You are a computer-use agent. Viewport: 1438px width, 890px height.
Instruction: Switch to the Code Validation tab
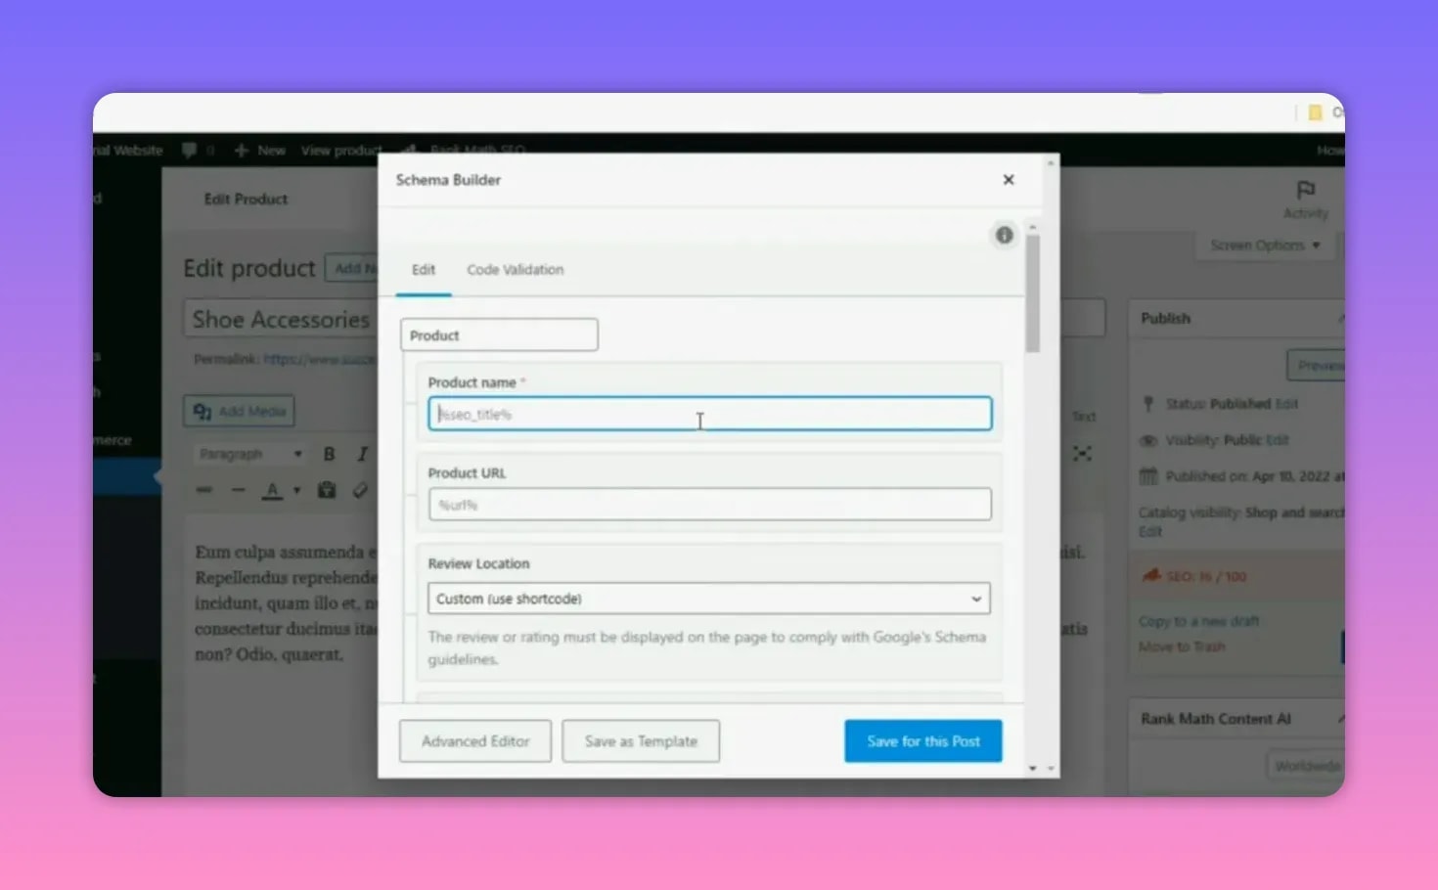coord(516,269)
